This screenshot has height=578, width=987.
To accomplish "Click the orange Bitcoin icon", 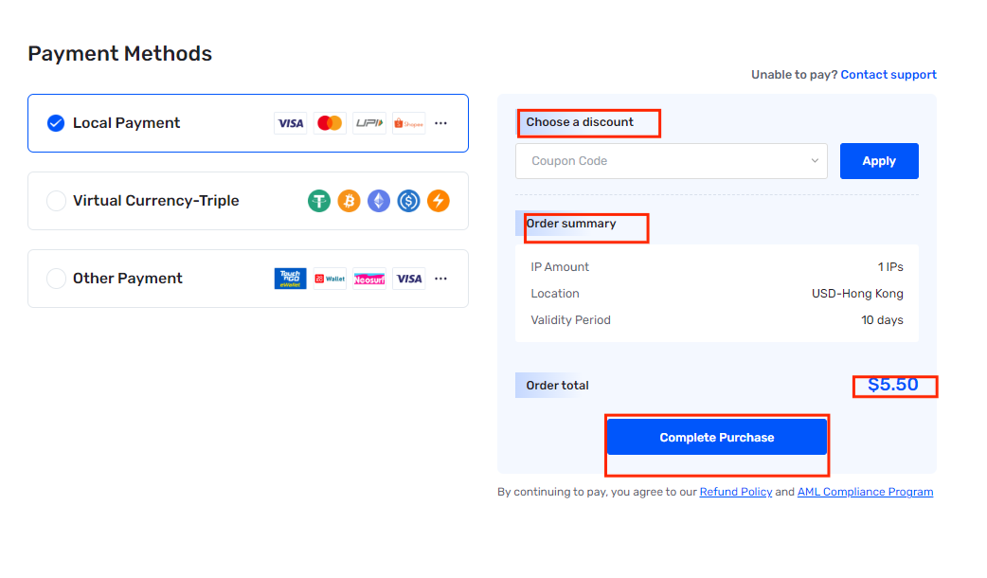I will (x=349, y=201).
